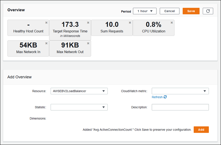
Task: Open the CloudWatch metric dropdown
Action: pos(180,91)
